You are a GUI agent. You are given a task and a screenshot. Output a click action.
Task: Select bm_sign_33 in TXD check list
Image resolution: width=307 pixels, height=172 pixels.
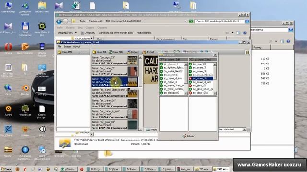point(201,64)
